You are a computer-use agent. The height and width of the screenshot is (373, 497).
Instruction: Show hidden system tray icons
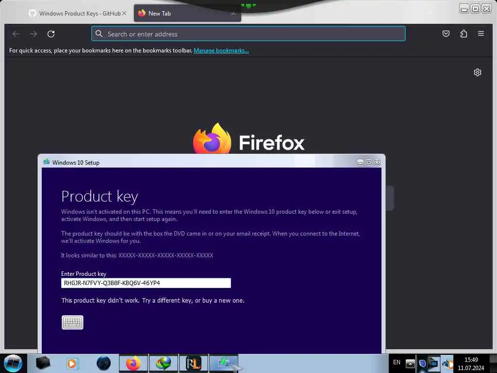[x=410, y=364]
